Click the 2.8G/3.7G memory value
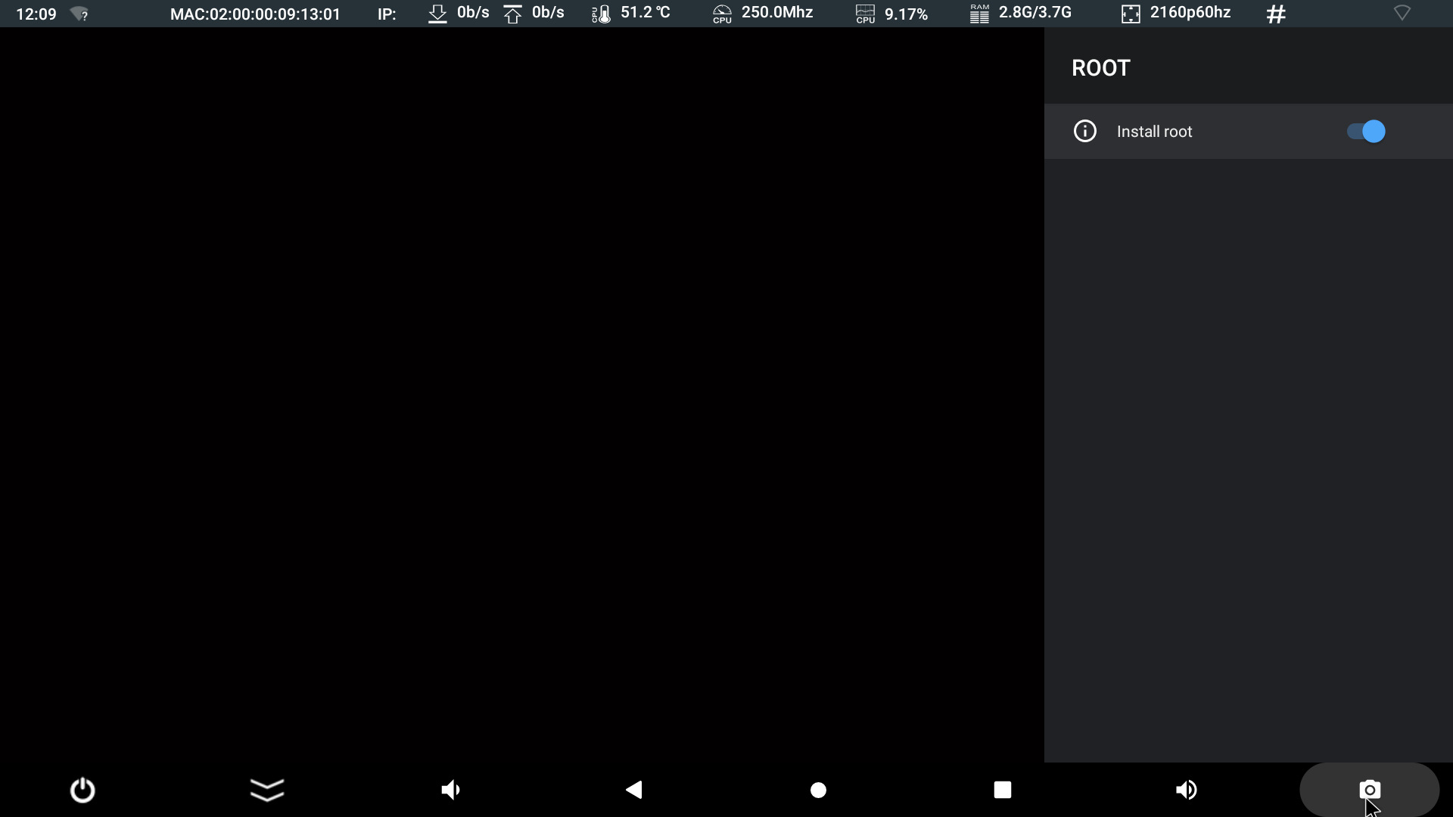 pos(1035,13)
